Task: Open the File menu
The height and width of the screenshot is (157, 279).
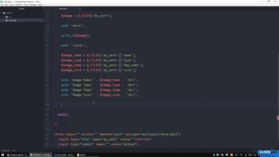Action: coord(2,5)
